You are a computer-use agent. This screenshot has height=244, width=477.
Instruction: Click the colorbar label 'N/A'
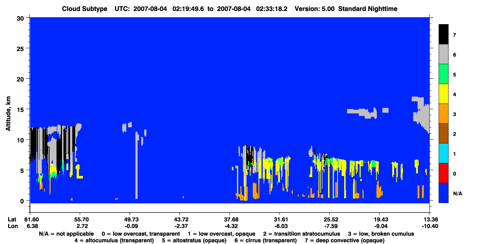pos(458,193)
